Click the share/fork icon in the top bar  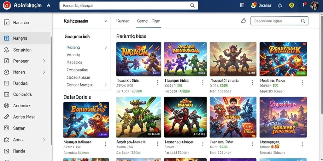(x=280, y=5)
